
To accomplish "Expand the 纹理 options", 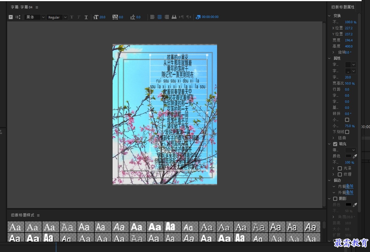I will click(x=333, y=174).
